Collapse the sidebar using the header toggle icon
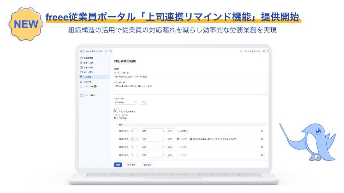Image resolution: width=344 pixels, height=193 pixels. click(x=110, y=51)
